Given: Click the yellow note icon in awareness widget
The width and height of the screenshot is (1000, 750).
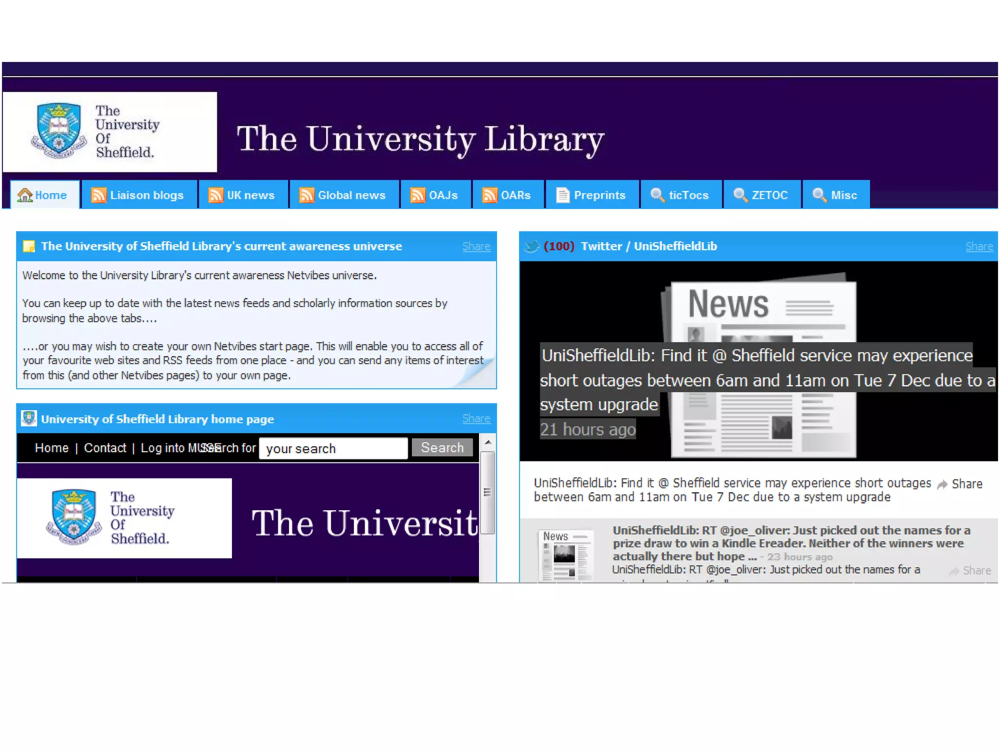Looking at the screenshot, I should click(x=29, y=246).
